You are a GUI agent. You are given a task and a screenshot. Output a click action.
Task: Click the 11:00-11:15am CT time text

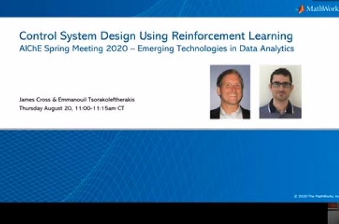[100, 108]
